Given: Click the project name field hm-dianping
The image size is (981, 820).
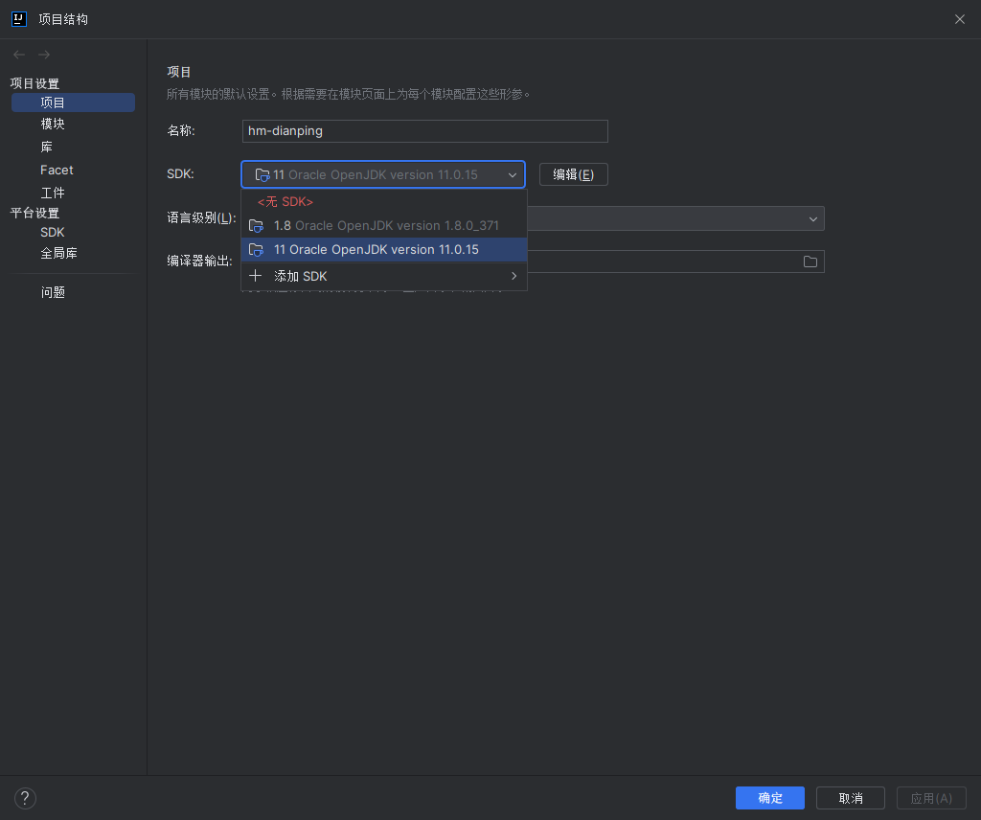Looking at the screenshot, I should 424,131.
